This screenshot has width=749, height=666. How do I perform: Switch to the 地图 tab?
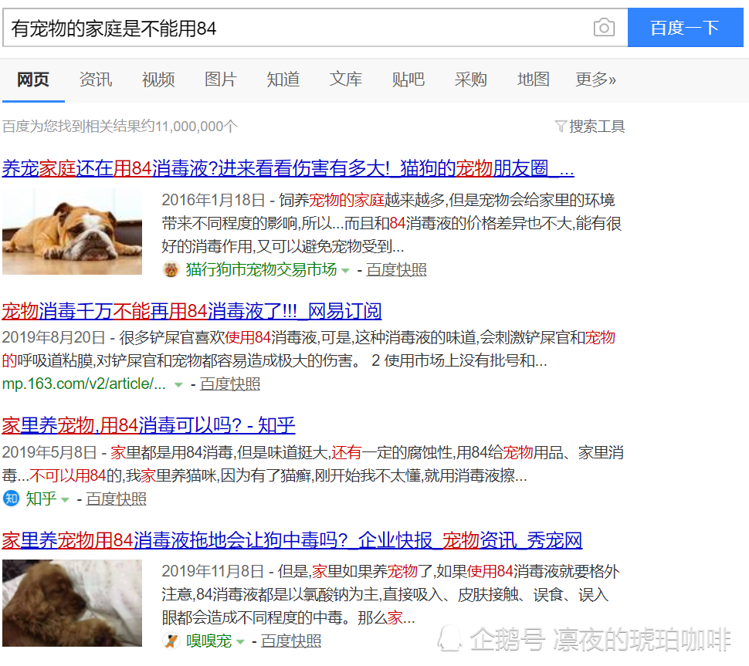coord(534,79)
